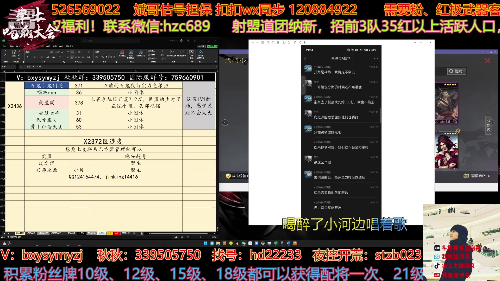Click the Analyze Data icon 分析数据

[191, 52]
